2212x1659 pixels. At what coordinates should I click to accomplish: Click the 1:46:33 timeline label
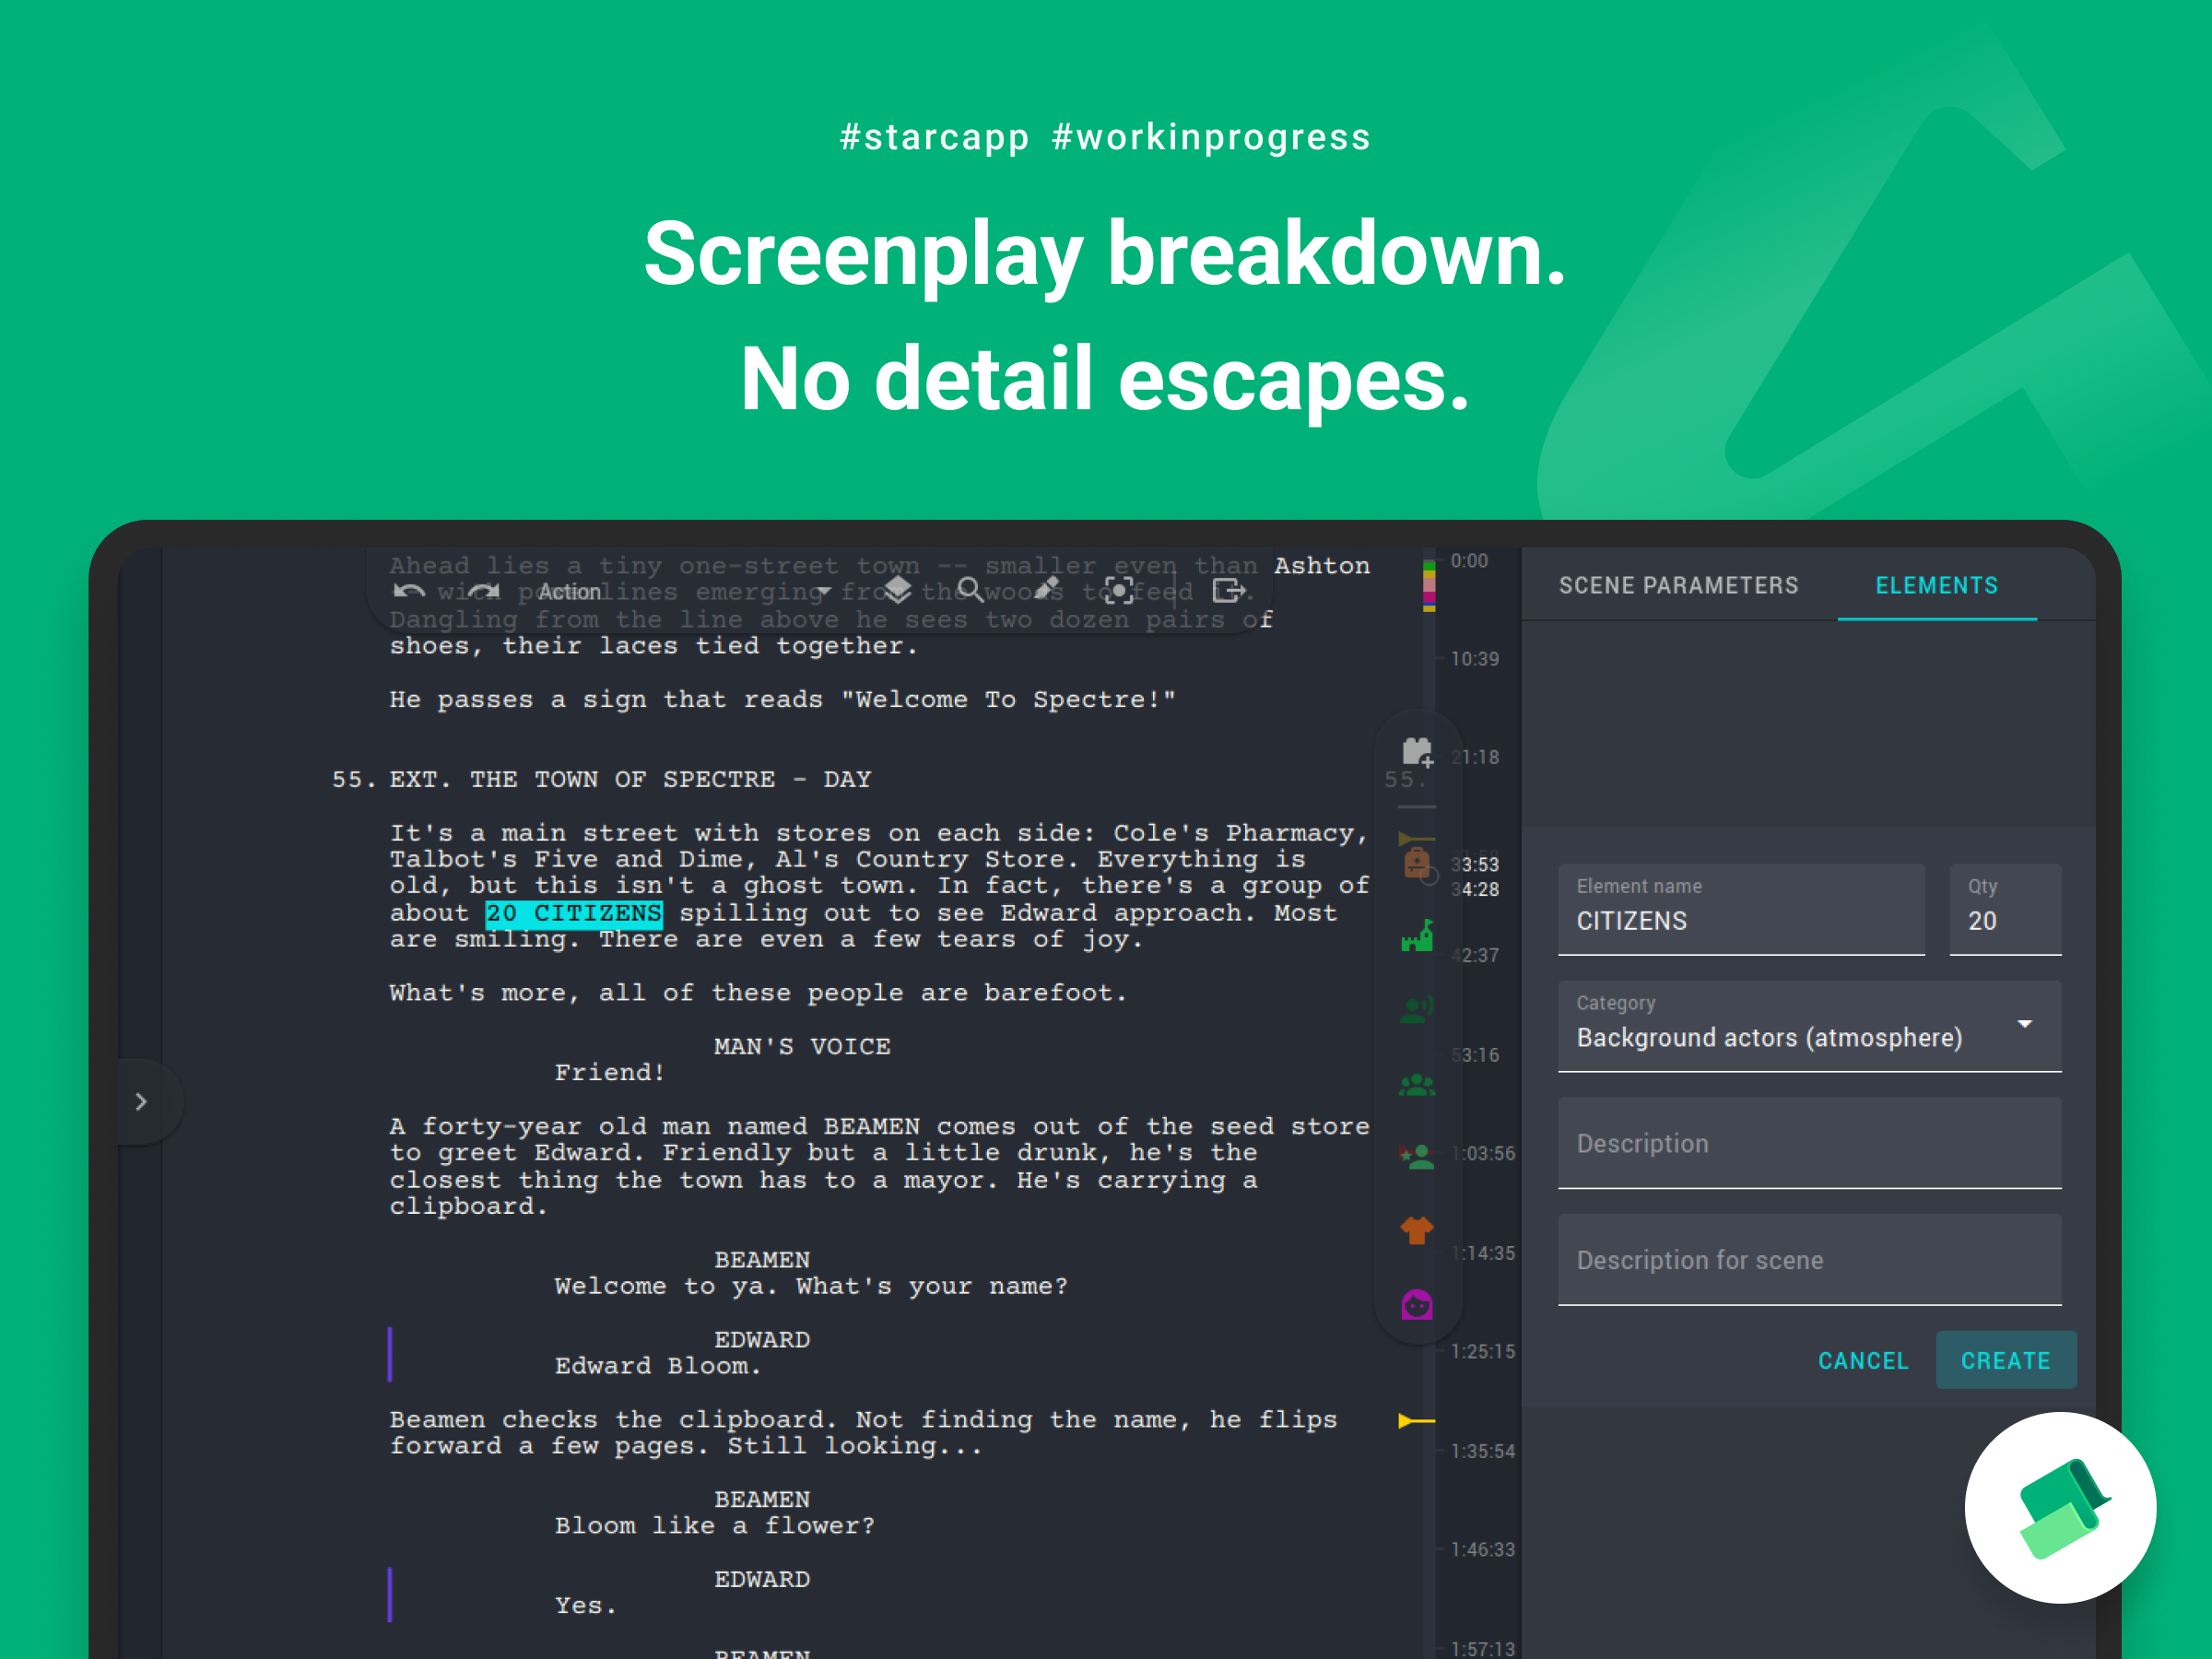coord(1483,1550)
